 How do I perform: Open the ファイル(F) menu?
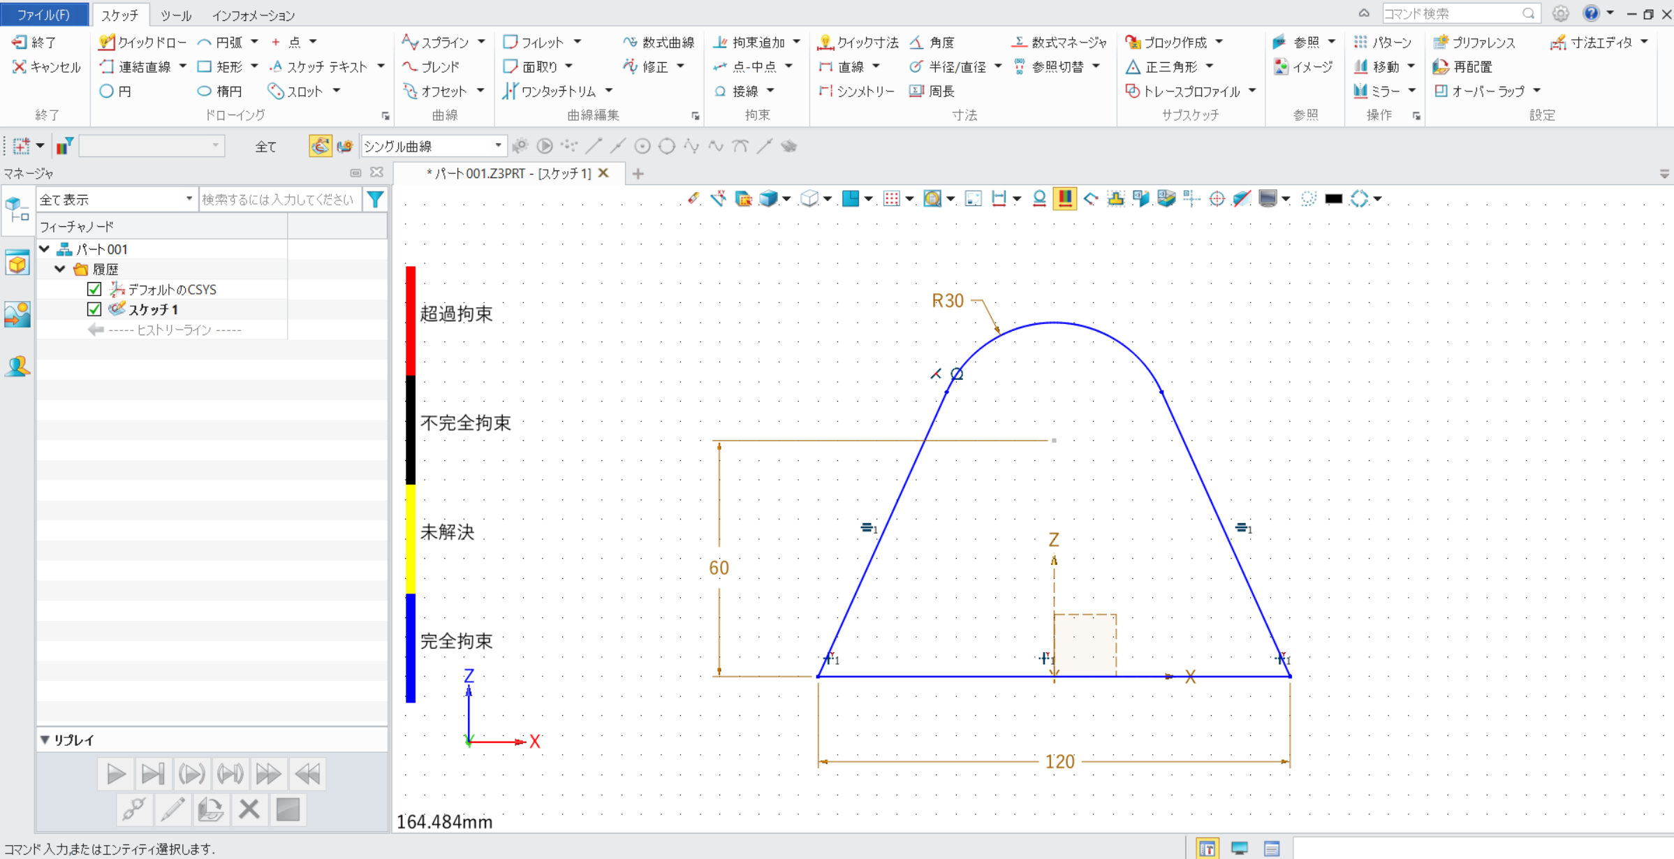coord(44,14)
